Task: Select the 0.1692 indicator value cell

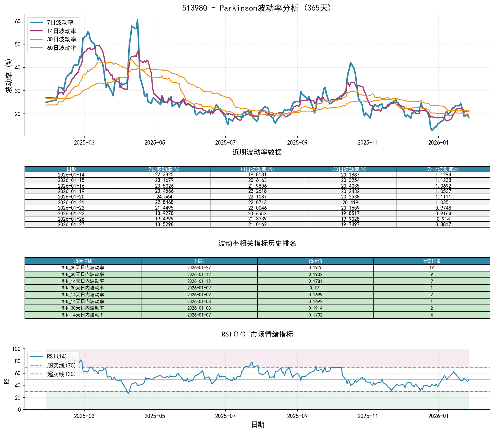Action: [315, 301]
